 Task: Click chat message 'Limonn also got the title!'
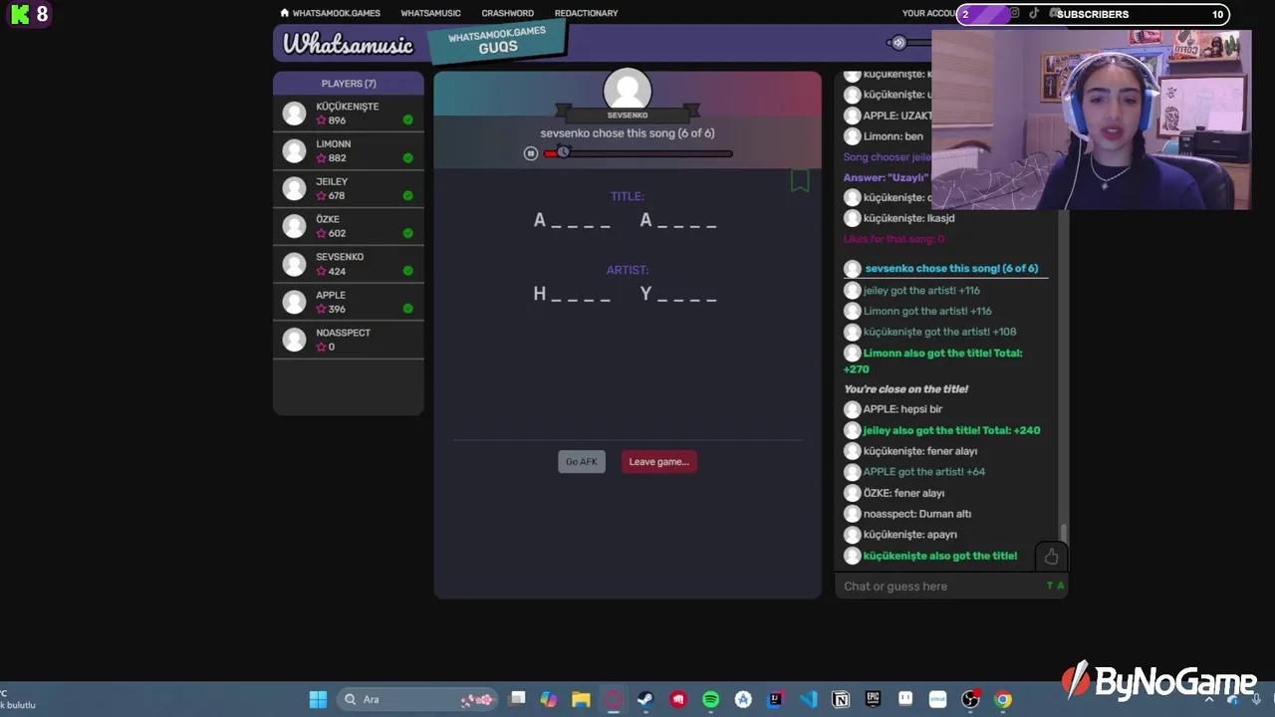tap(933, 360)
